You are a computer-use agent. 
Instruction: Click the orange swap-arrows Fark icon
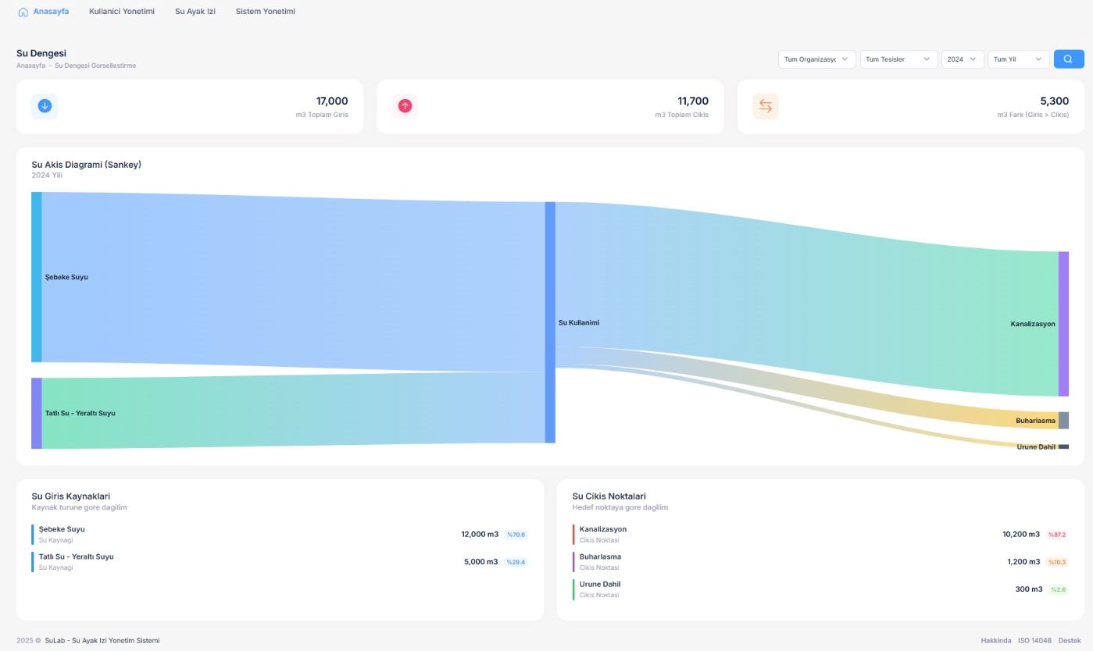[766, 106]
